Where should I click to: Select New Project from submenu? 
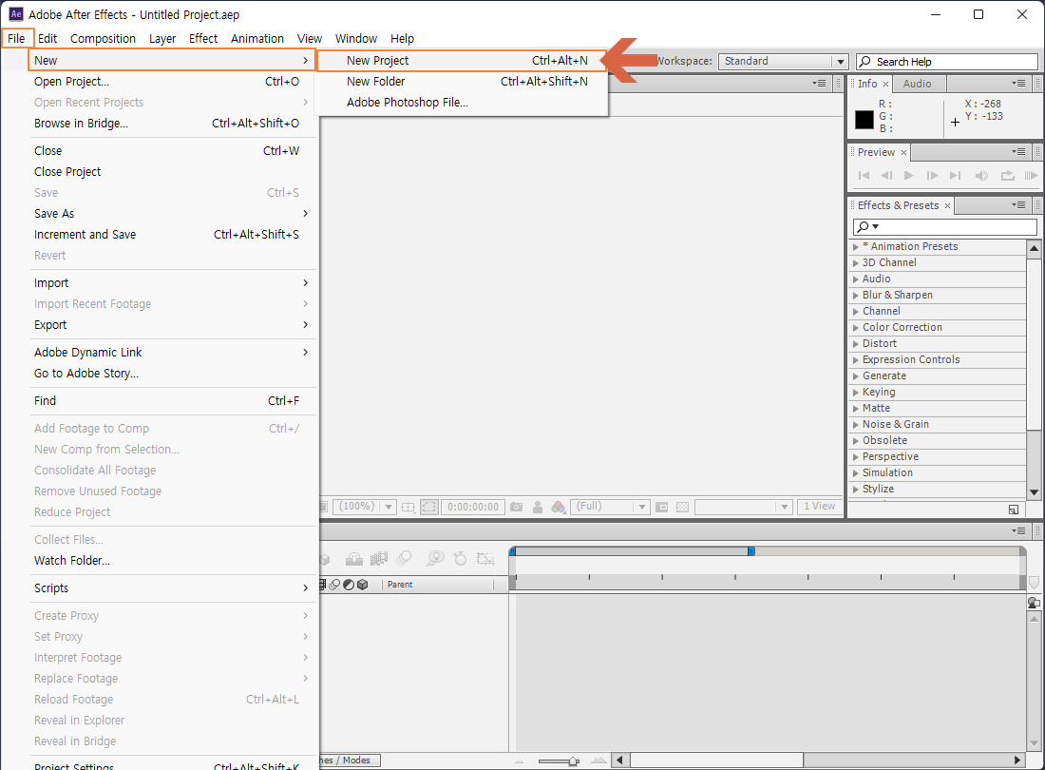(461, 61)
